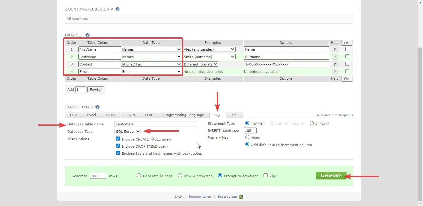Open the Data Type dropdown for Contact
The width and height of the screenshot is (423, 206).
tap(151, 64)
